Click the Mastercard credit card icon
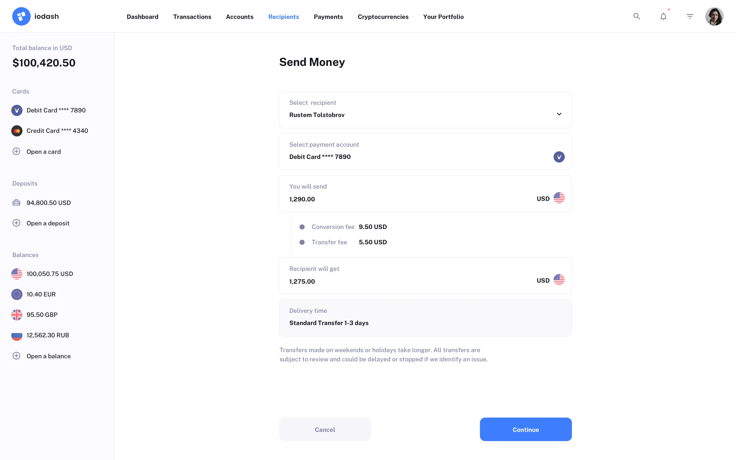736x460 pixels. point(17,131)
